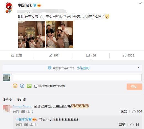
Task: Favorite the post with the star 收藏
Action: coord(16,55)
